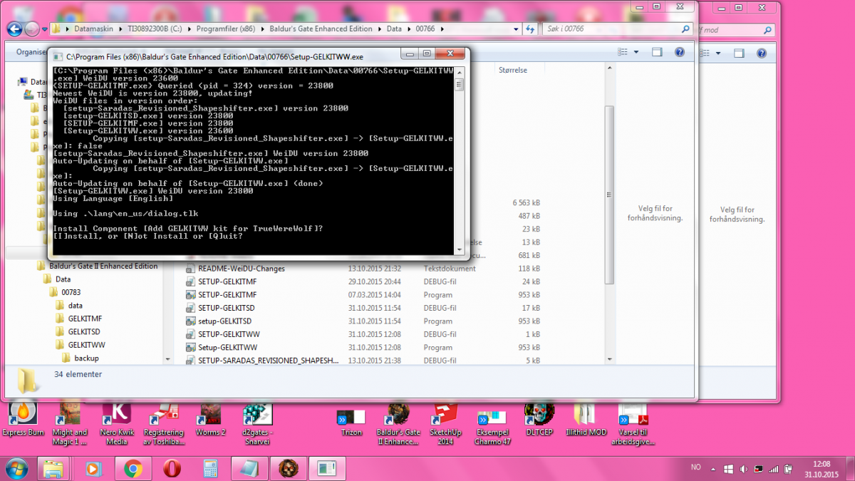Select the Setup-GELKITWW program file icon
The image size is (855, 481).
[x=190, y=348]
